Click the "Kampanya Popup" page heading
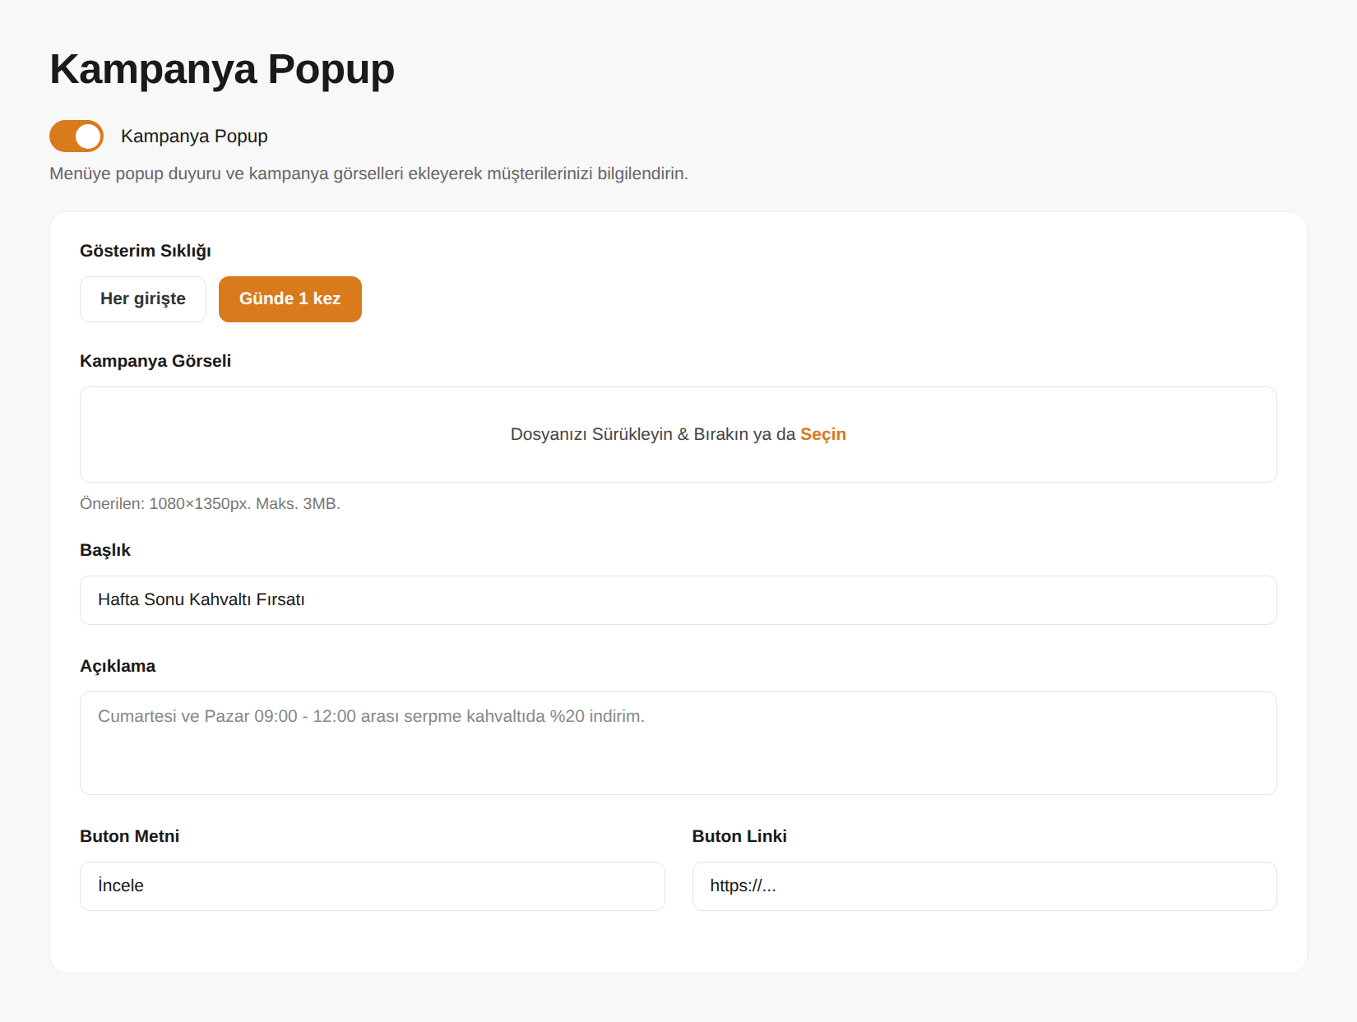 (x=222, y=69)
